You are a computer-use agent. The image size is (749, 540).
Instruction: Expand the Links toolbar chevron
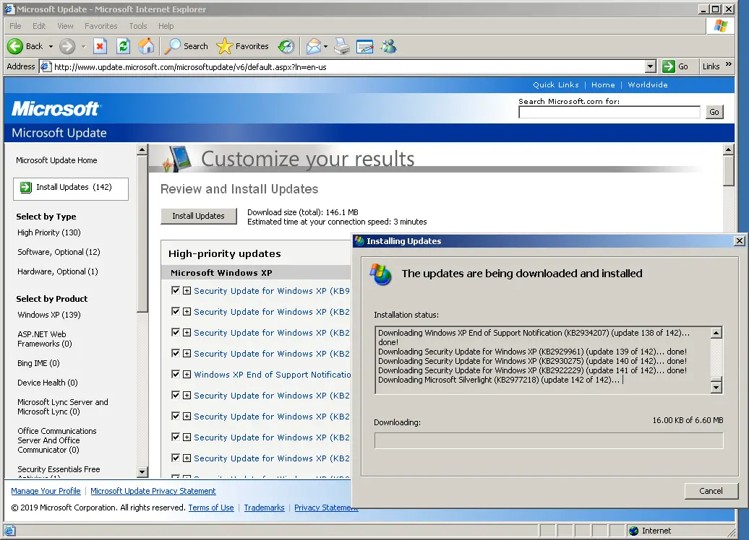coord(729,64)
